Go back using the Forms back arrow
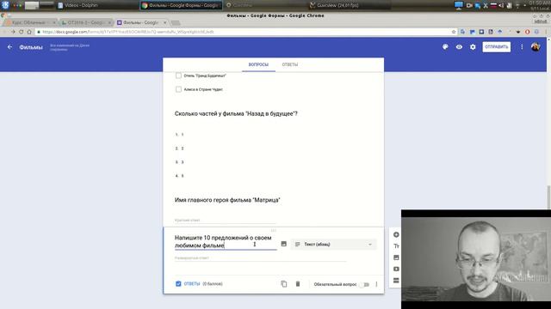This screenshot has width=551, height=309. [x=9, y=47]
